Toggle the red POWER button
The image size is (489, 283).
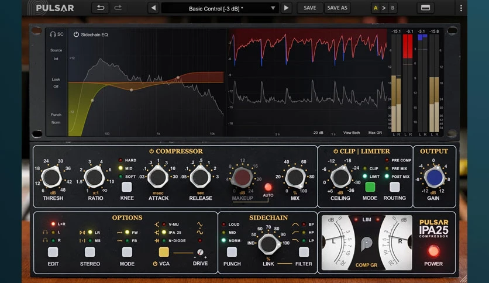coord(433,251)
